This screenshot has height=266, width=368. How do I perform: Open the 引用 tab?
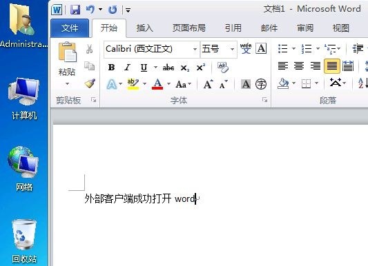click(x=233, y=28)
